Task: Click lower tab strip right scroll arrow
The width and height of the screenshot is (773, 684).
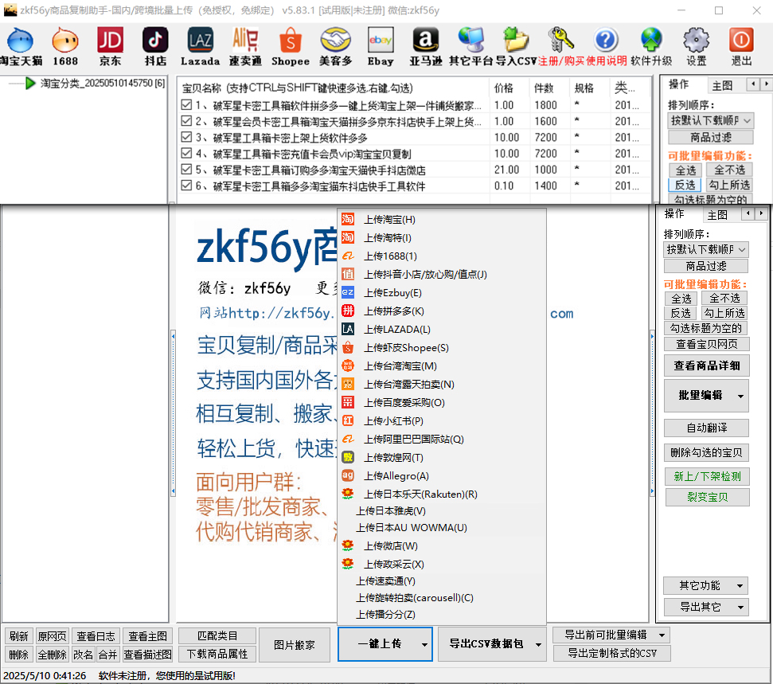Action: point(761,213)
